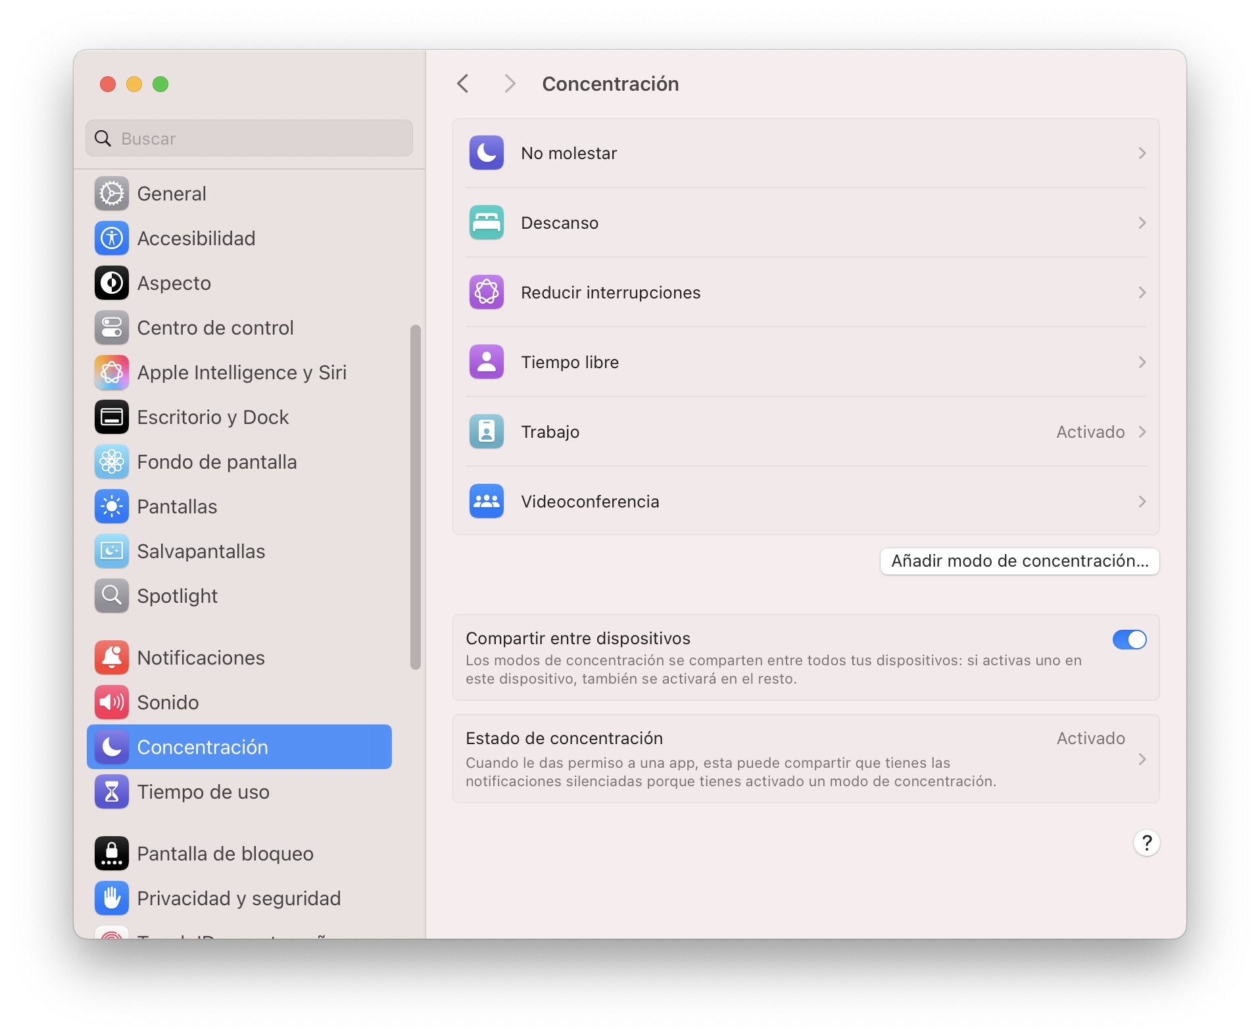Viewport: 1260px width, 1036px height.
Task: Click the Salvapantallas icon
Action: point(112,552)
